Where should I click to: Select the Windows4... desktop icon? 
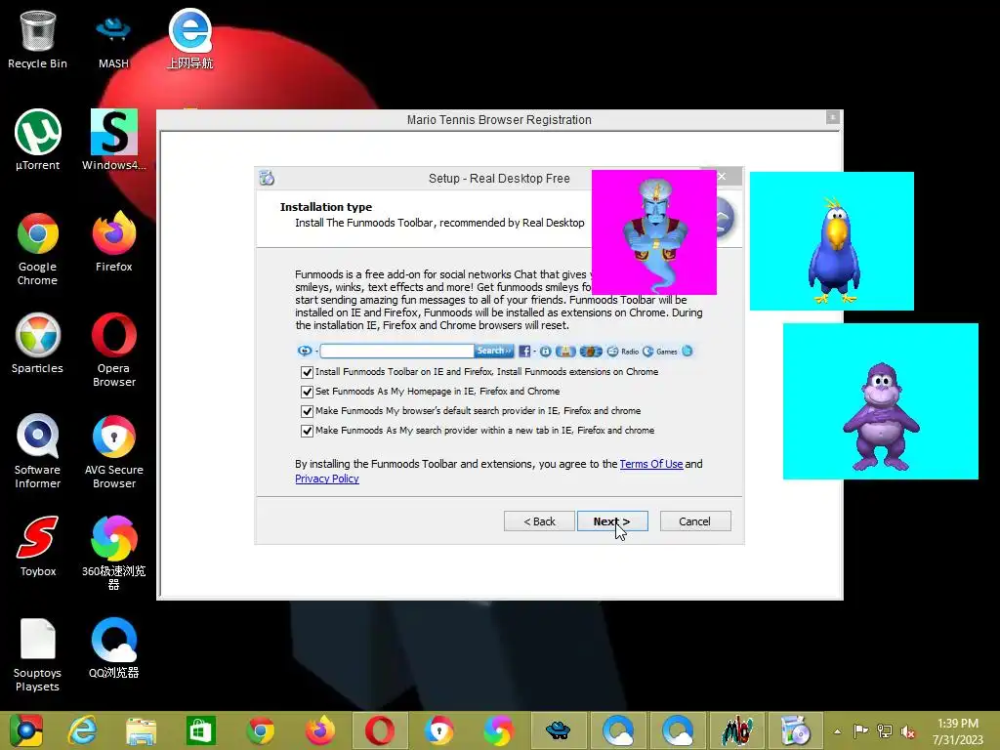pos(113,141)
